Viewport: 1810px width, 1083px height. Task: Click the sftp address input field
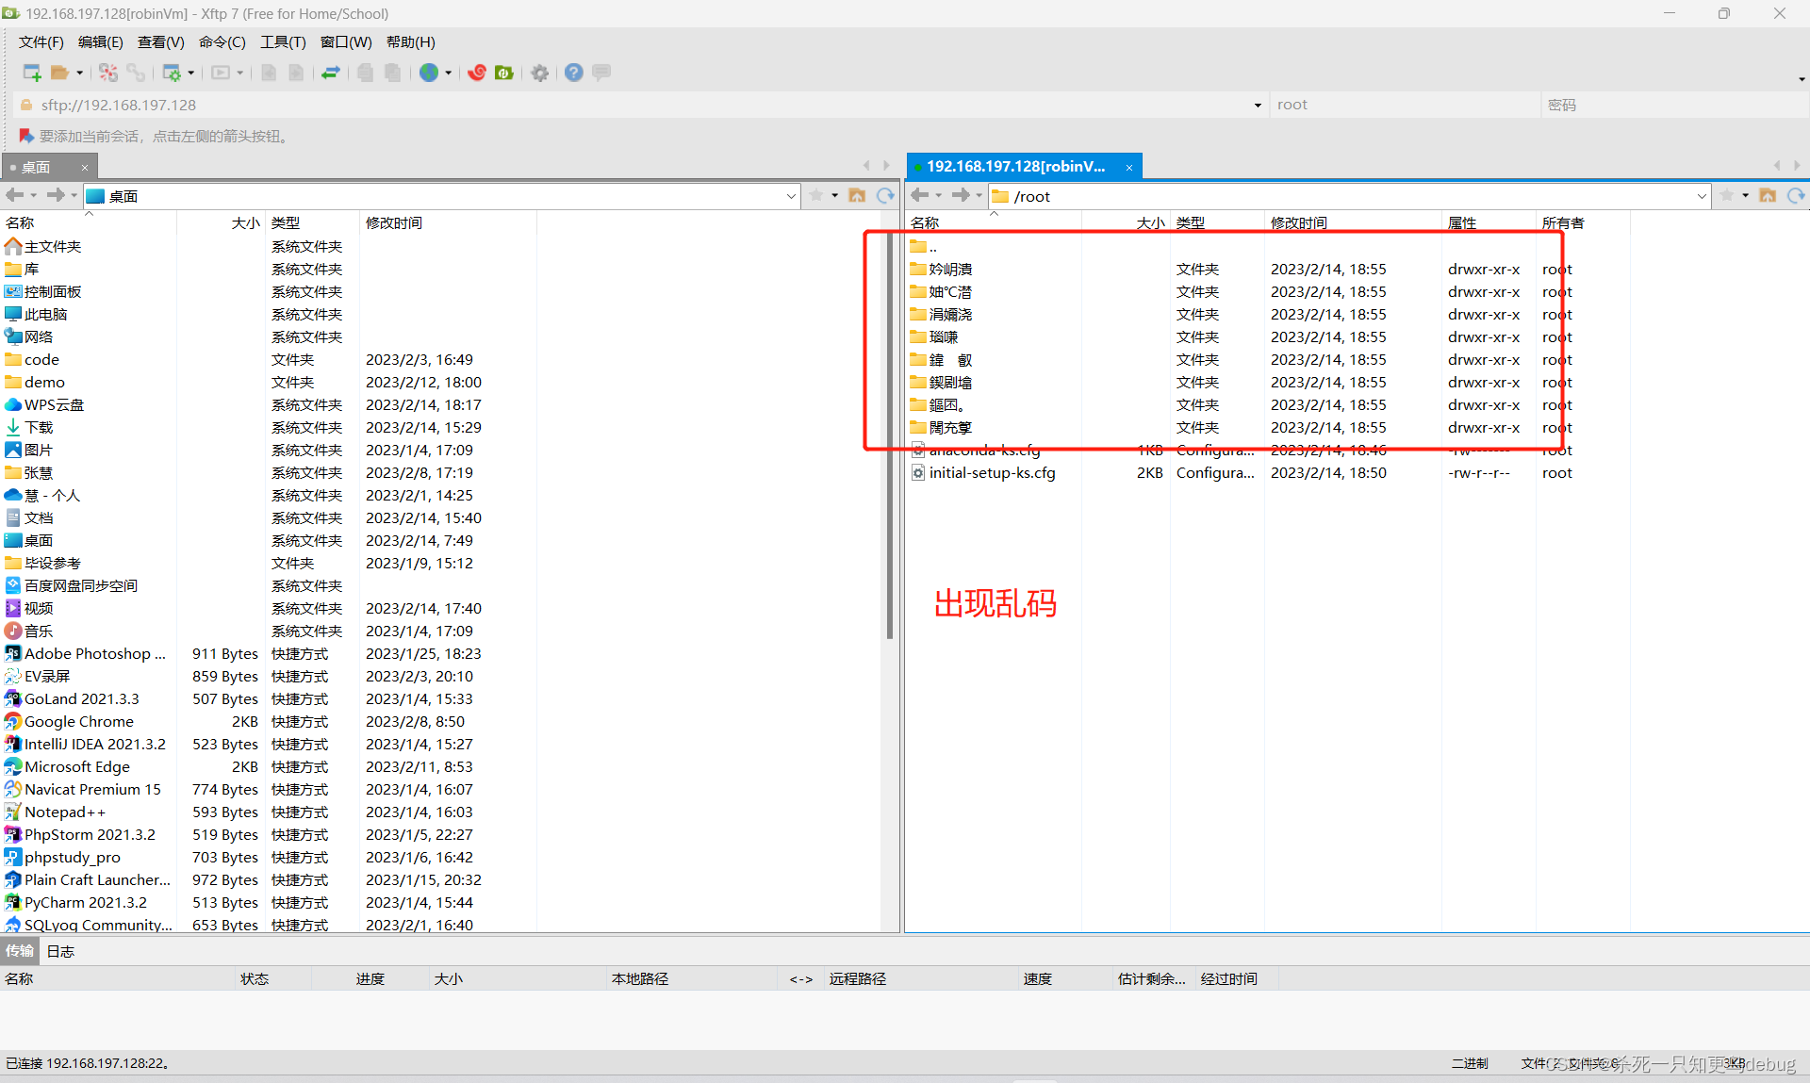coord(641,105)
